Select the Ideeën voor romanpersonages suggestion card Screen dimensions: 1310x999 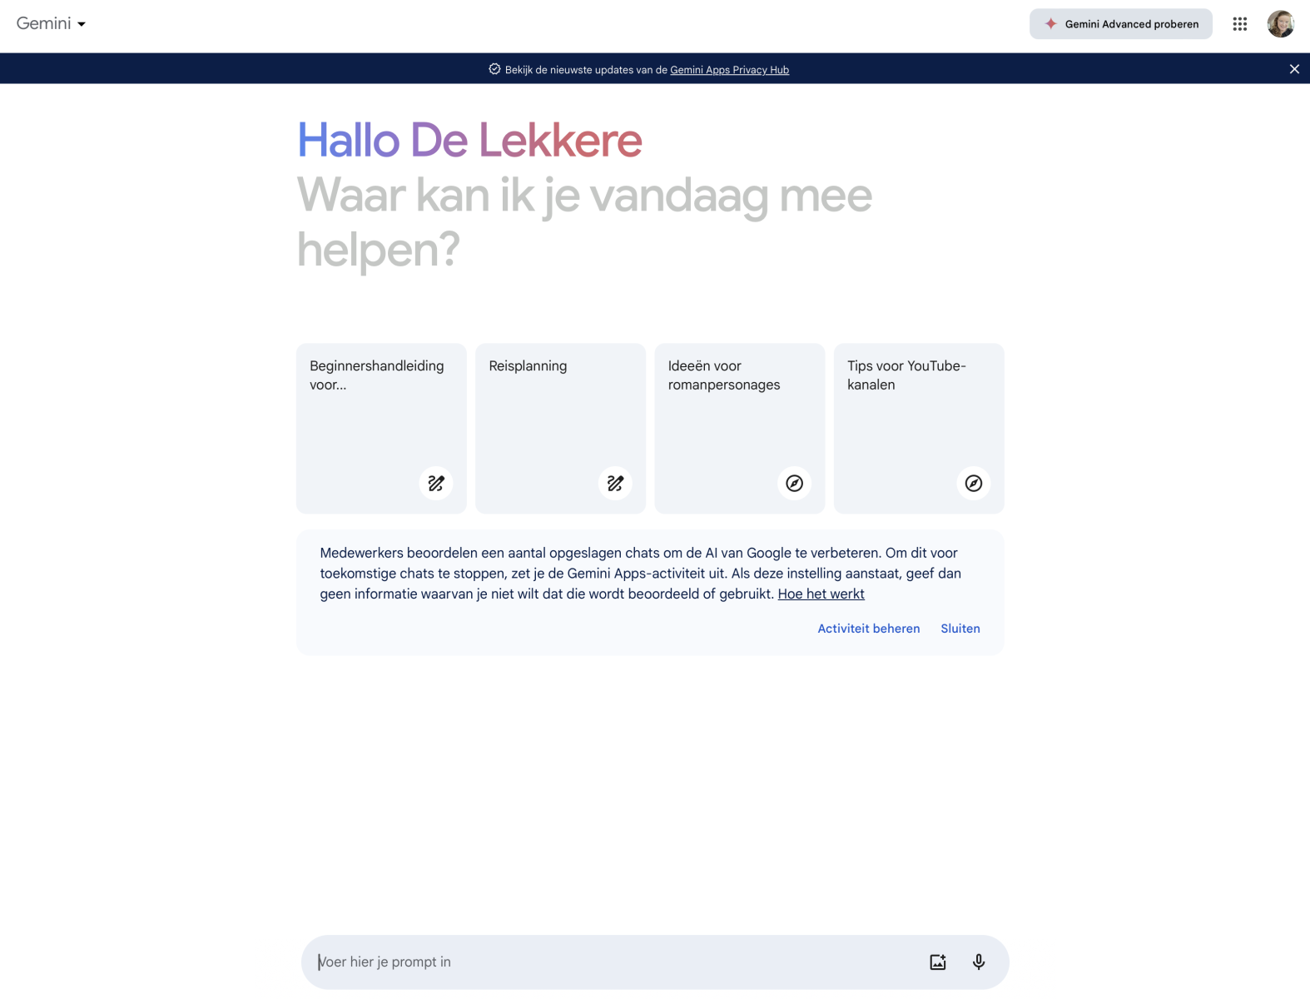[739, 428]
